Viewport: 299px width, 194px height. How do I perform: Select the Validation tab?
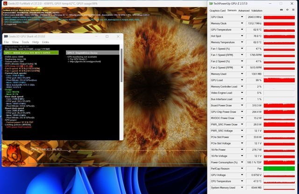(x=256, y=10)
